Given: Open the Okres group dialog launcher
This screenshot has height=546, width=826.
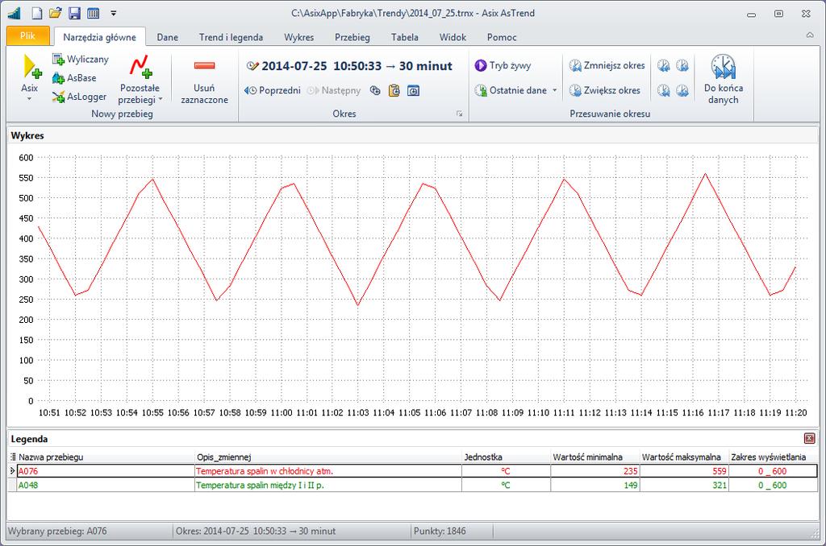Looking at the screenshot, I should [x=459, y=114].
